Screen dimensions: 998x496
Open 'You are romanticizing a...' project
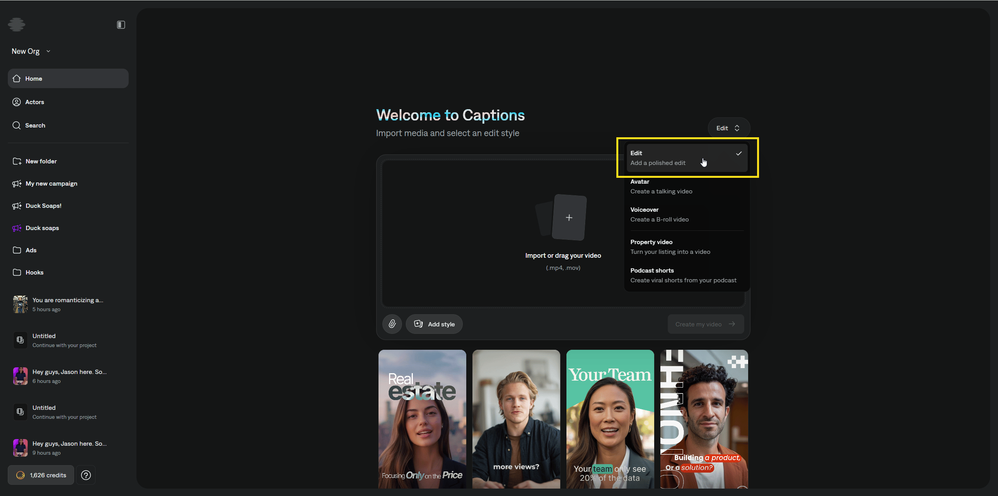point(68,304)
